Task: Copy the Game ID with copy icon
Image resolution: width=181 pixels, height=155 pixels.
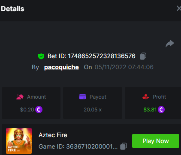Action: [124, 146]
